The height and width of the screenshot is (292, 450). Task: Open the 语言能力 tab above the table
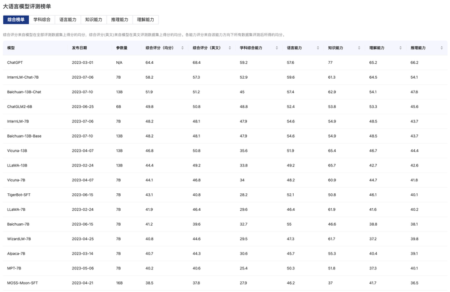[x=67, y=19]
